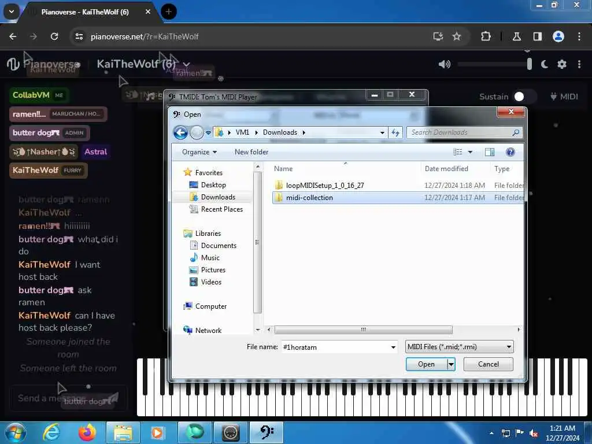Click the Chrome bookmark star icon
The height and width of the screenshot is (444, 592).
pos(457,36)
